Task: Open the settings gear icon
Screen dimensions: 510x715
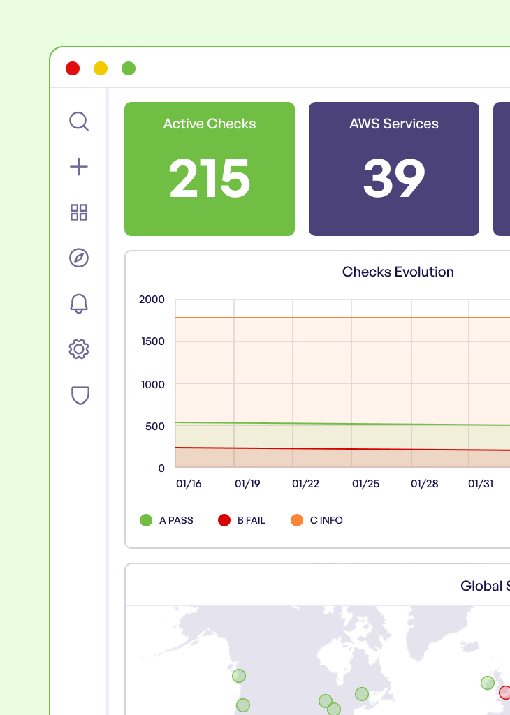Action: point(79,349)
